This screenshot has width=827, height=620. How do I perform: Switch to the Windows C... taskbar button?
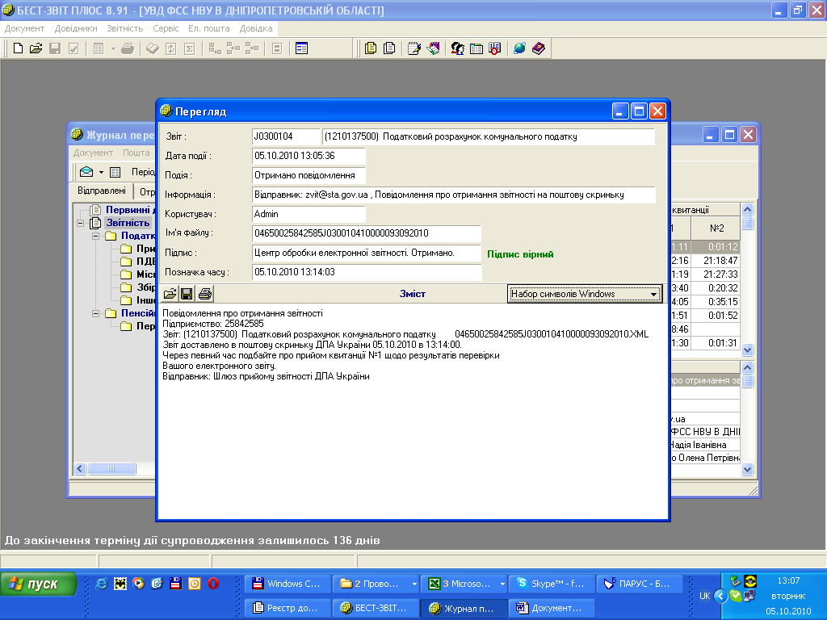tap(288, 584)
